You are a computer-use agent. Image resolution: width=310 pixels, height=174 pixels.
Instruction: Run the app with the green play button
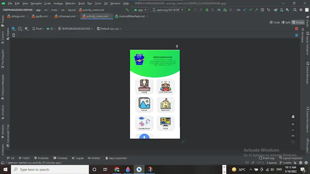click(189, 10)
